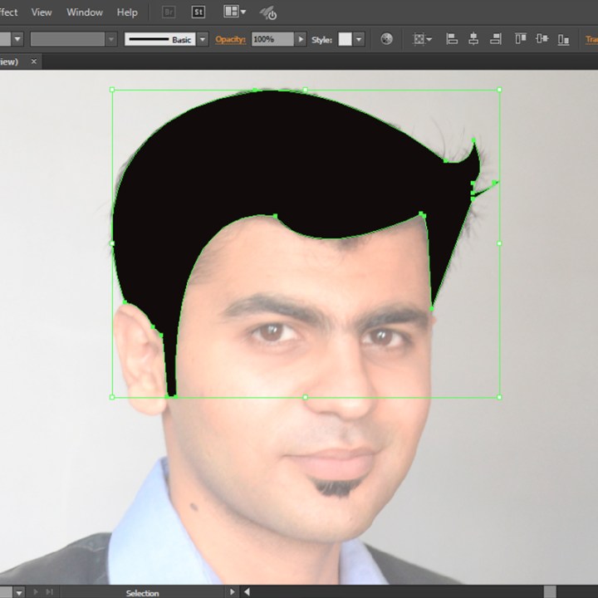Click Horizontal Align Left icon
Image resolution: width=598 pixels, height=598 pixels.
[452, 39]
